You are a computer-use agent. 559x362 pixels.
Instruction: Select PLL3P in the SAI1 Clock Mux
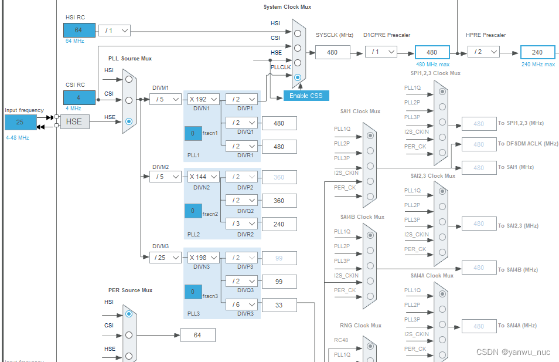coord(370,166)
